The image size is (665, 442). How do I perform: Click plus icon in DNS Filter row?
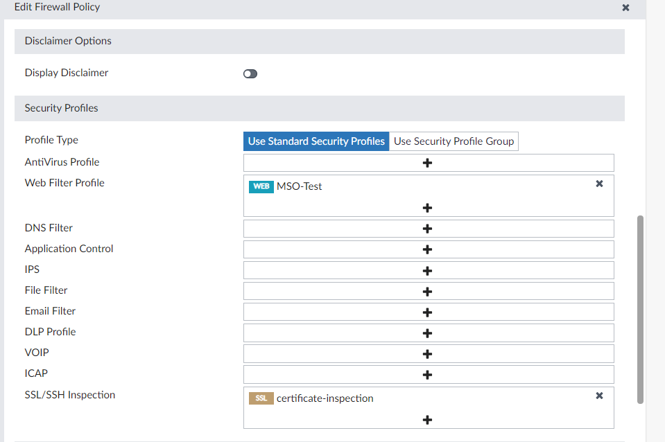tap(428, 229)
